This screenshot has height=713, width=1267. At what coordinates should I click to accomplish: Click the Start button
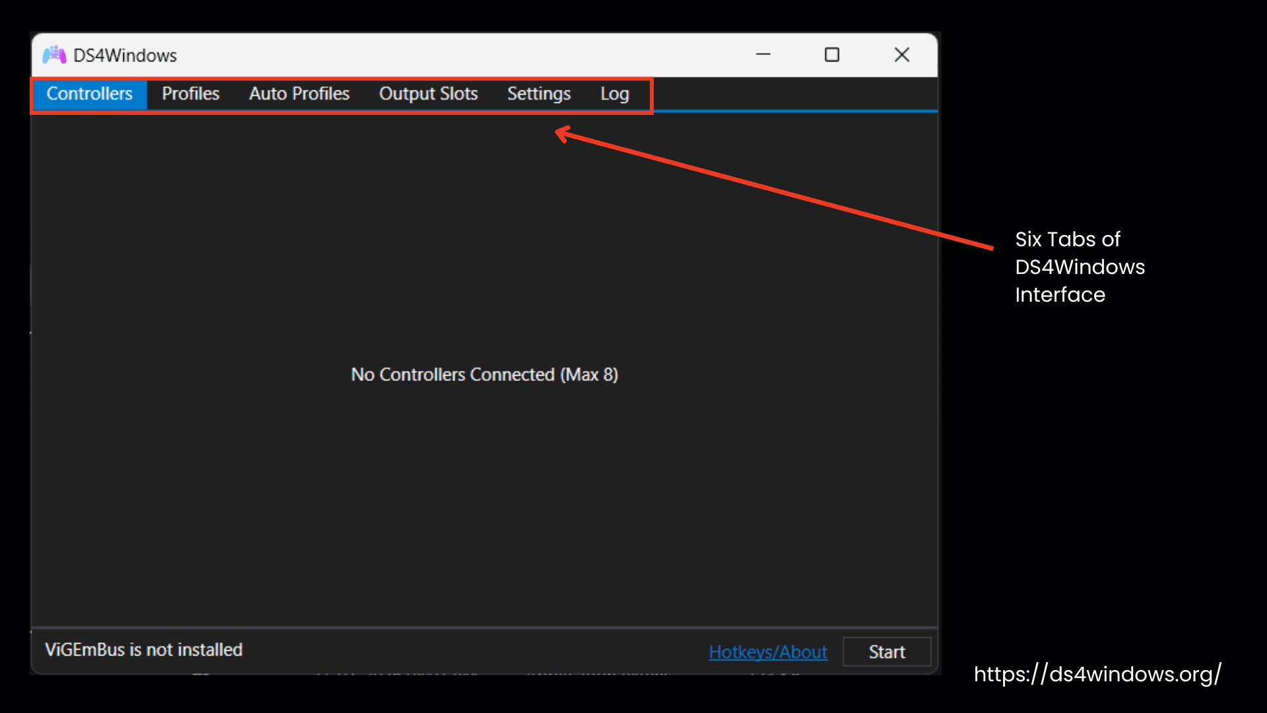886,652
